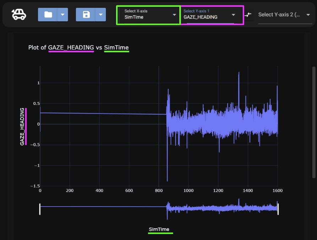Click the plot title GAZE_HEADING vs SimTime

point(78,48)
